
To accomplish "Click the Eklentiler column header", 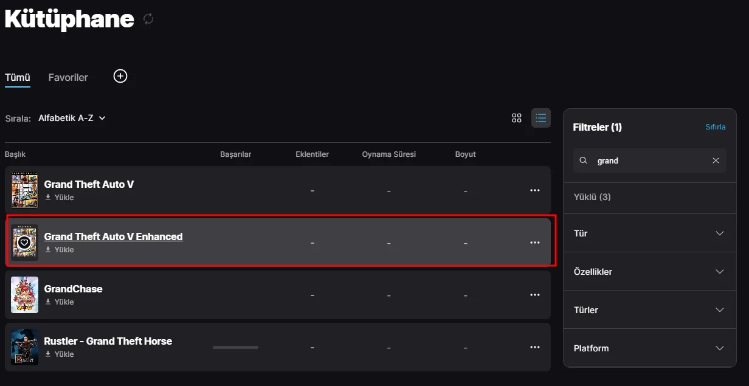I will (x=312, y=154).
